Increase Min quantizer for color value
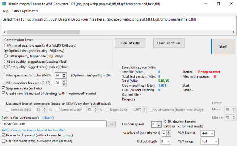Viewport: 237px width, 146px height. (x=64, y=82)
